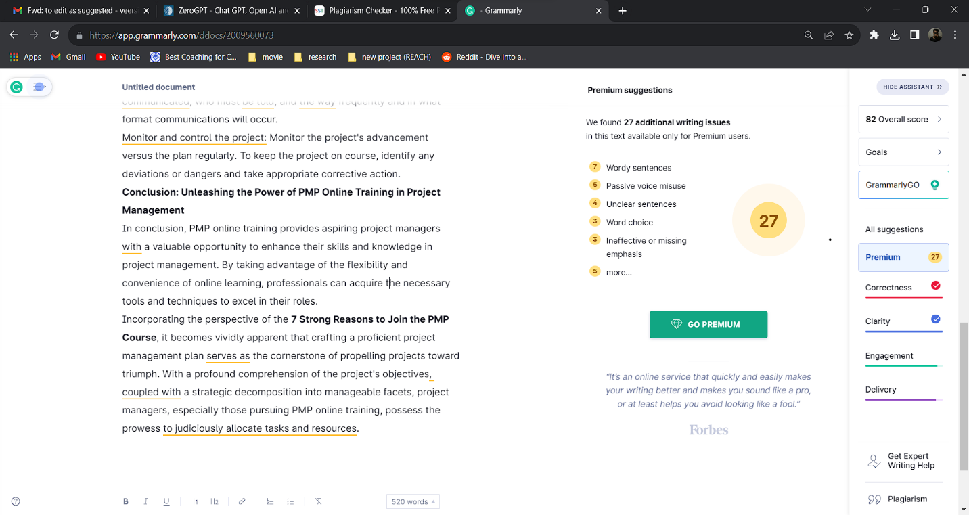Clear formatting with the Tx icon

coord(318,501)
